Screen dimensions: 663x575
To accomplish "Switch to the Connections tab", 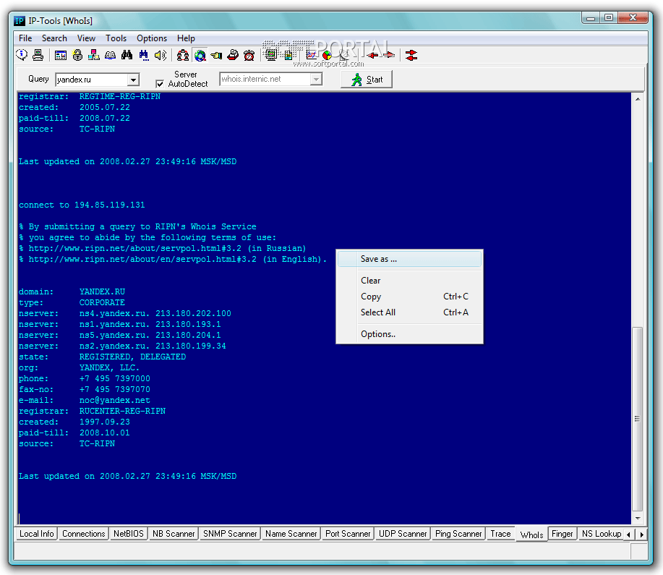I will 83,534.
